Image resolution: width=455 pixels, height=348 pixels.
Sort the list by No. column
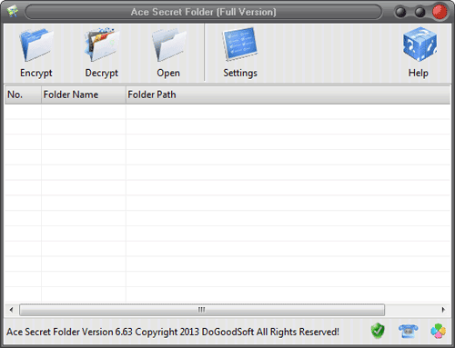pos(23,94)
